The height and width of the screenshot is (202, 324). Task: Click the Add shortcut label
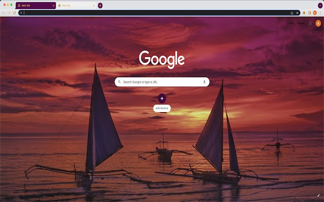(162, 108)
